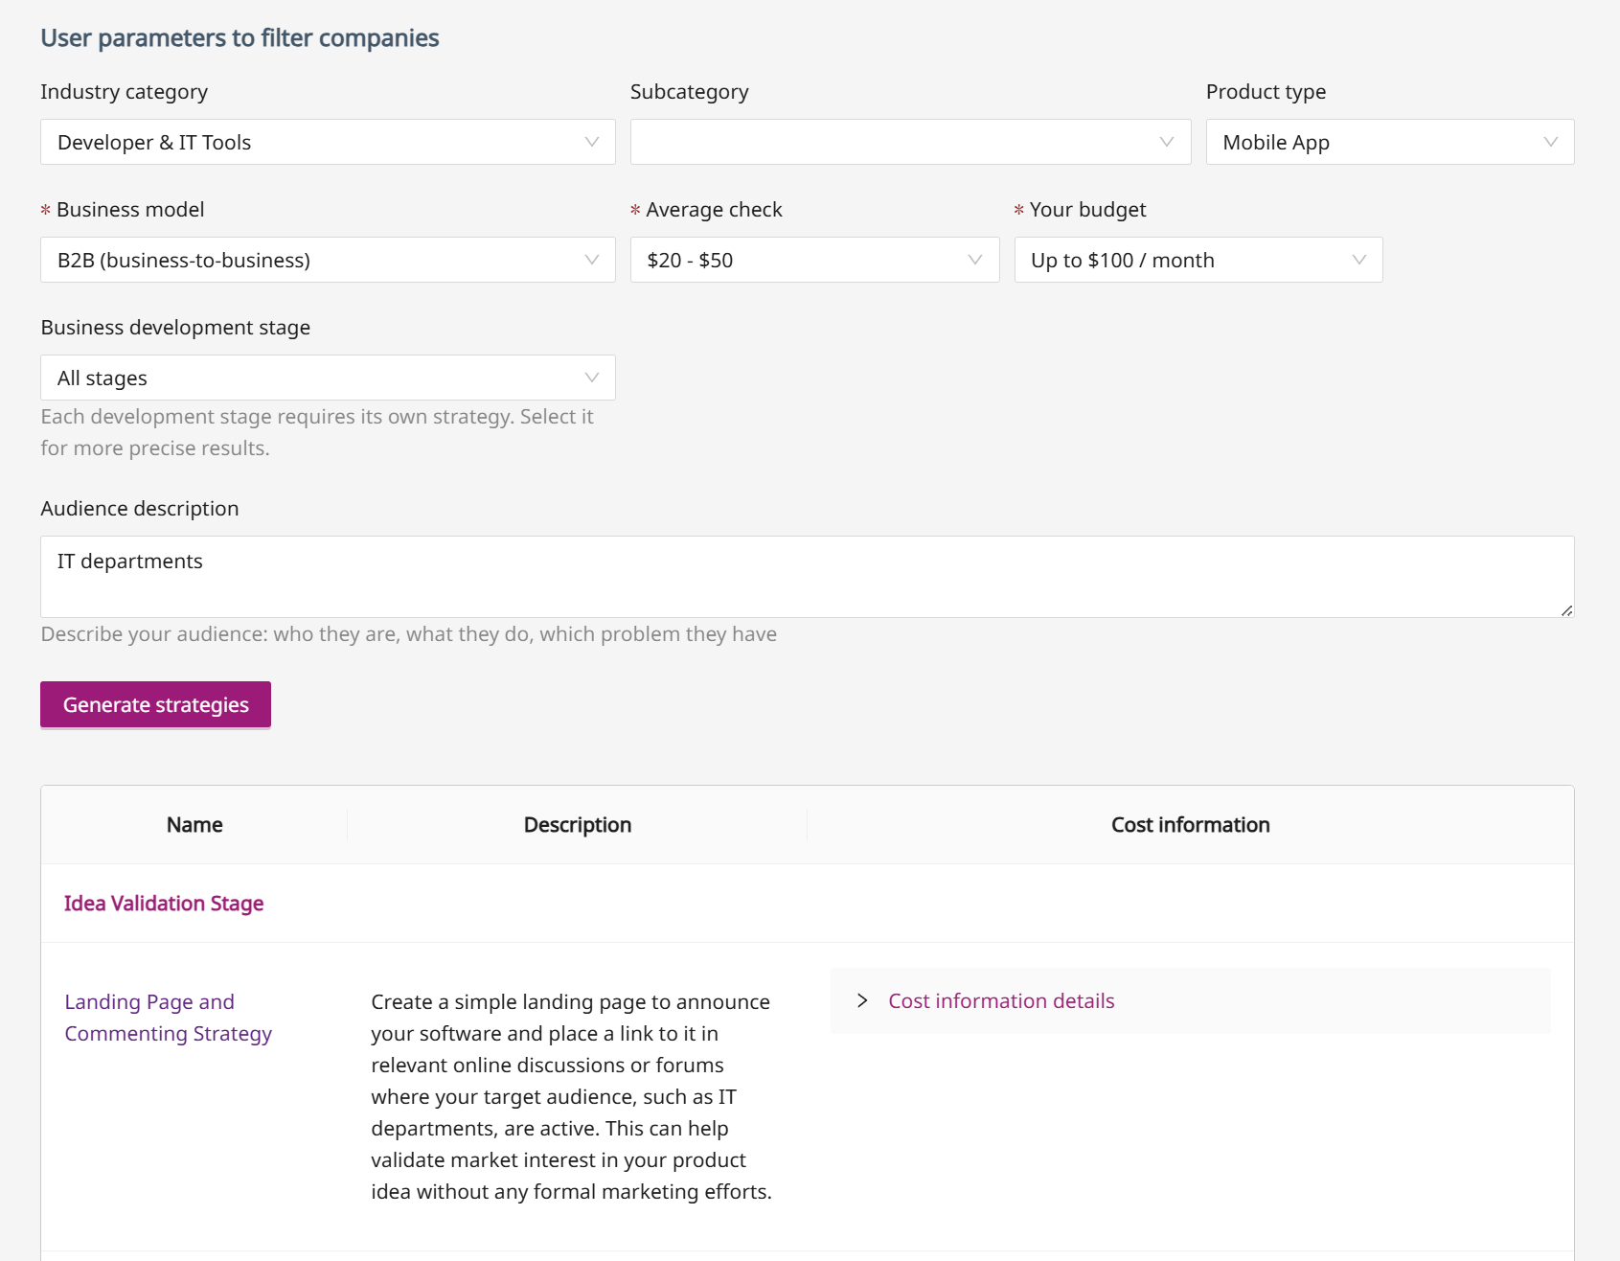Click the Business model field label
The height and width of the screenshot is (1261, 1620).
pos(130,209)
